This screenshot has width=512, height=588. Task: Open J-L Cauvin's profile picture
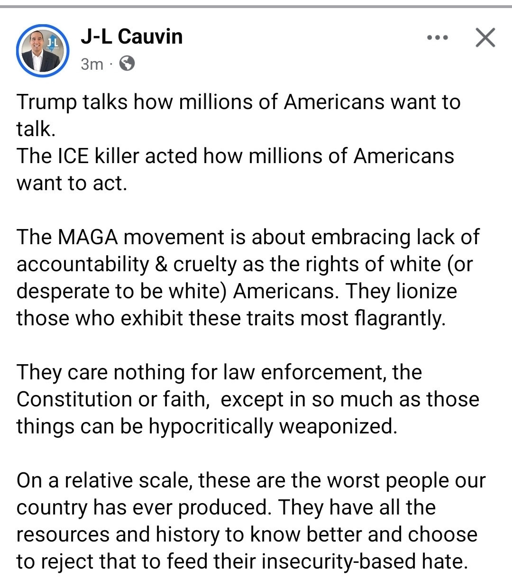point(43,50)
